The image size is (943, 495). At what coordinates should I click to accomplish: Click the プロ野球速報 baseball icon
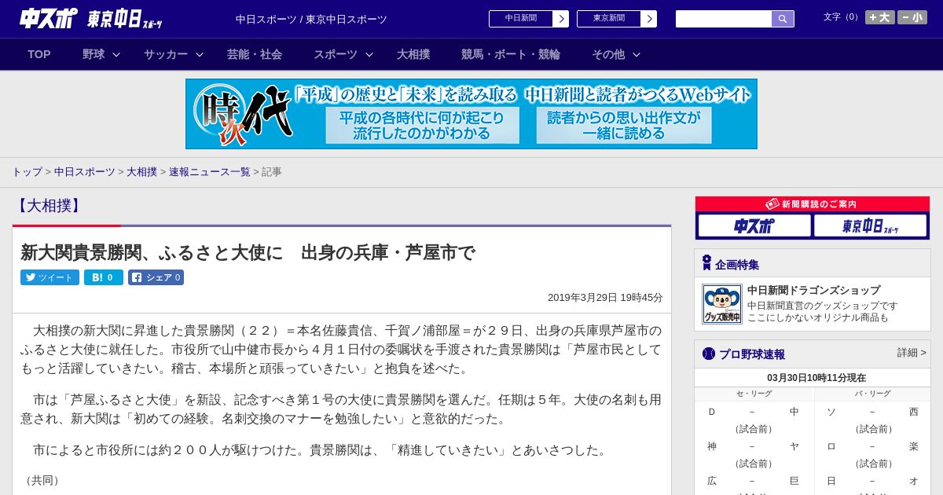708,354
